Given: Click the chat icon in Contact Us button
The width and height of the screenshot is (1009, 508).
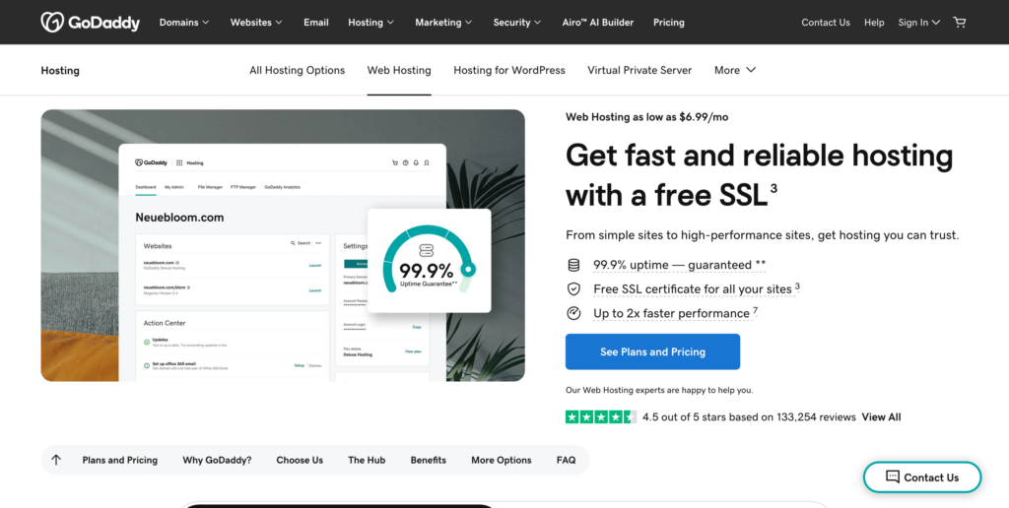Looking at the screenshot, I should click(893, 477).
